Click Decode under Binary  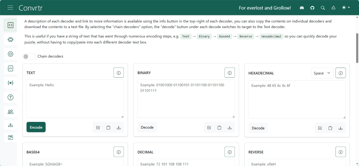click(147, 127)
